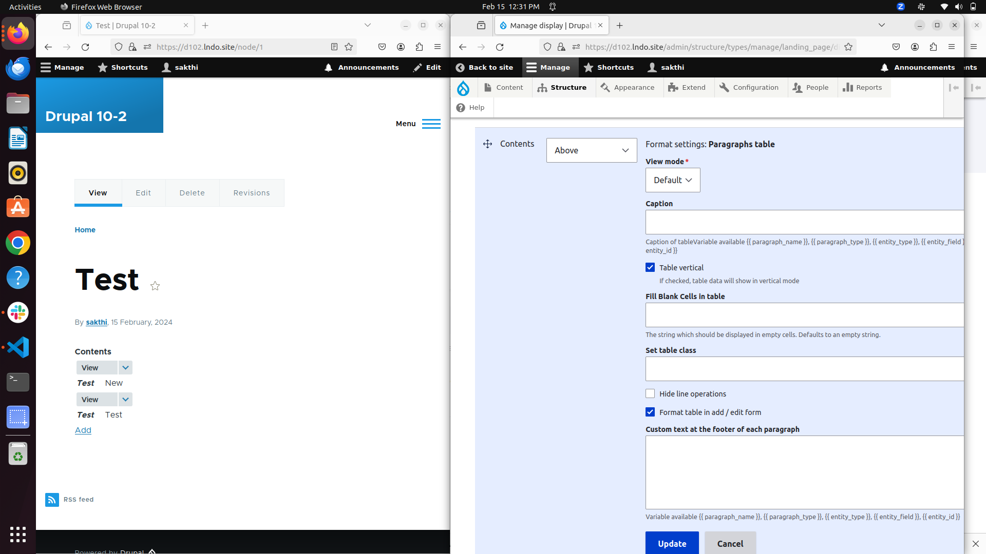Open the View mode Default dropdown
The width and height of the screenshot is (986, 554).
coord(672,180)
